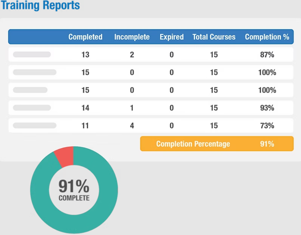
Task: Click the cell showing 2 incomplete courses
Action: [x=132, y=55]
